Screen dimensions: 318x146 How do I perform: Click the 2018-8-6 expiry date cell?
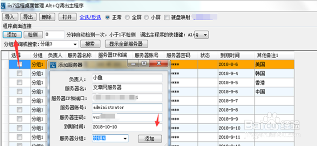pos(236,64)
